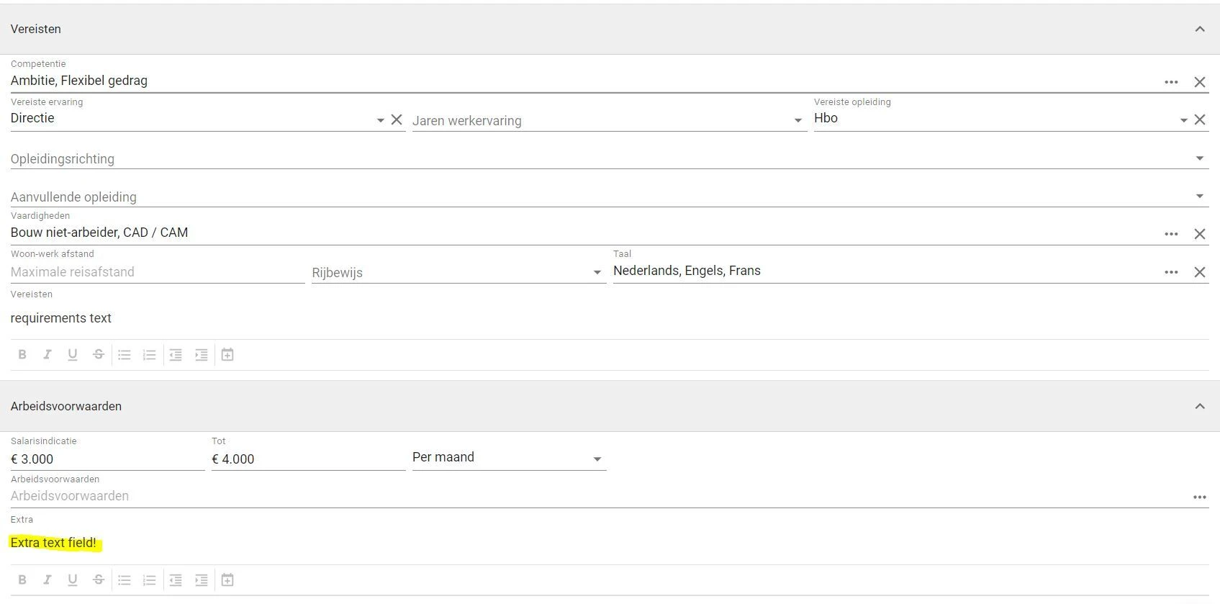Open Opleidingsrichting dropdown
The height and width of the screenshot is (604, 1220).
pyautogui.click(x=1199, y=158)
